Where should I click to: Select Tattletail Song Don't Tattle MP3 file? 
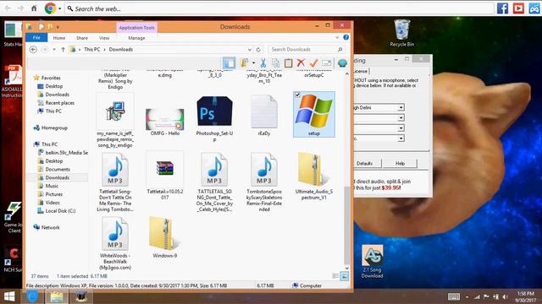(115, 182)
